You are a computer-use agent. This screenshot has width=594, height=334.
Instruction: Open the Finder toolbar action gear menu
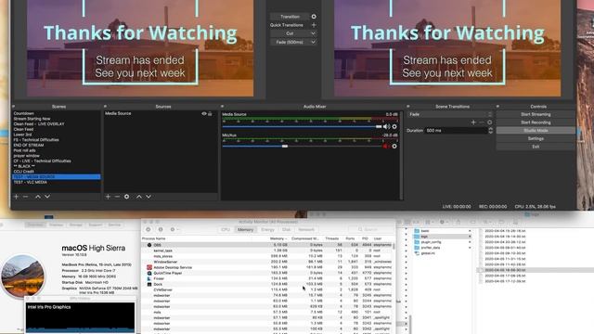(x=444, y=222)
